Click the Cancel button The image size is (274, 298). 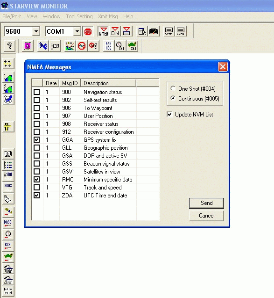click(206, 216)
